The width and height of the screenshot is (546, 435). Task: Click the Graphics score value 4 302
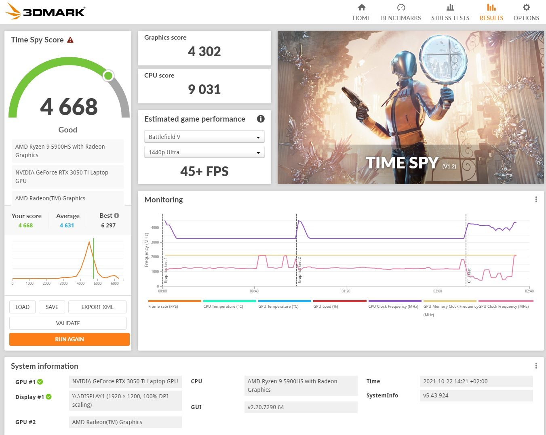(x=204, y=52)
